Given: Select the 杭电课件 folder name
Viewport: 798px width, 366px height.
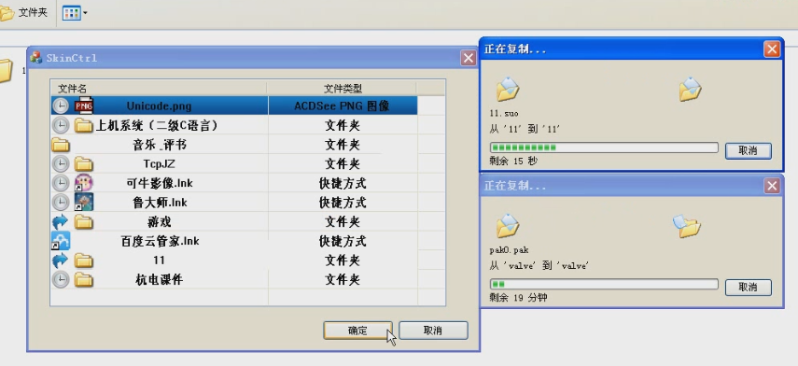Looking at the screenshot, I should (x=160, y=280).
